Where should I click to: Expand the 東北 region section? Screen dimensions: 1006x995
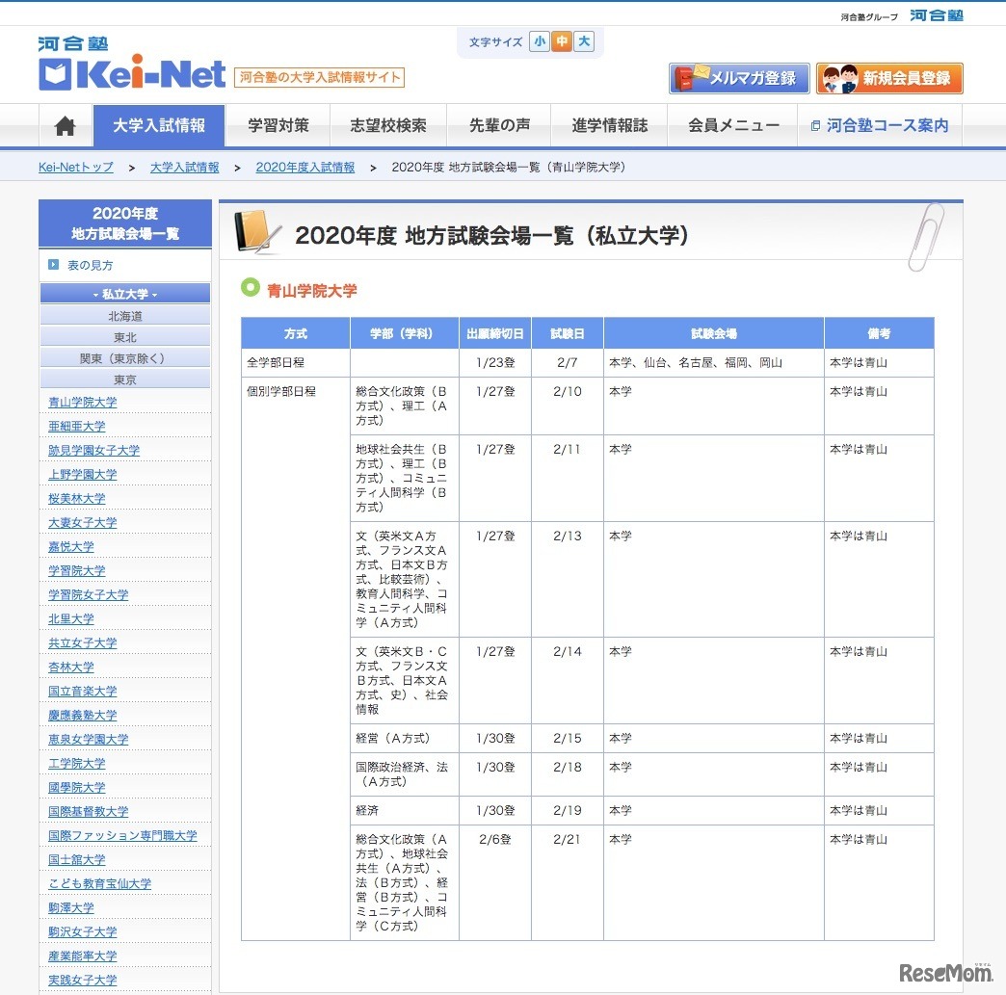pyautogui.click(x=125, y=335)
